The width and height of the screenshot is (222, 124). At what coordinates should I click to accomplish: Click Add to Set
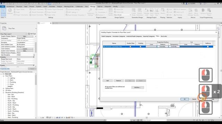pos(118,9)
